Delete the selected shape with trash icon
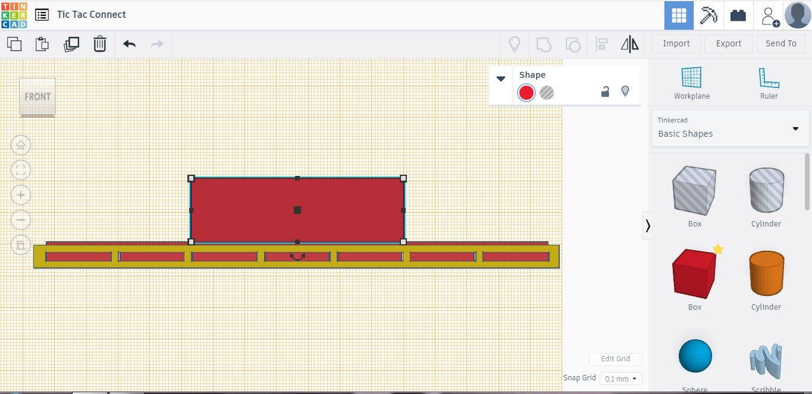 click(100, 44)
